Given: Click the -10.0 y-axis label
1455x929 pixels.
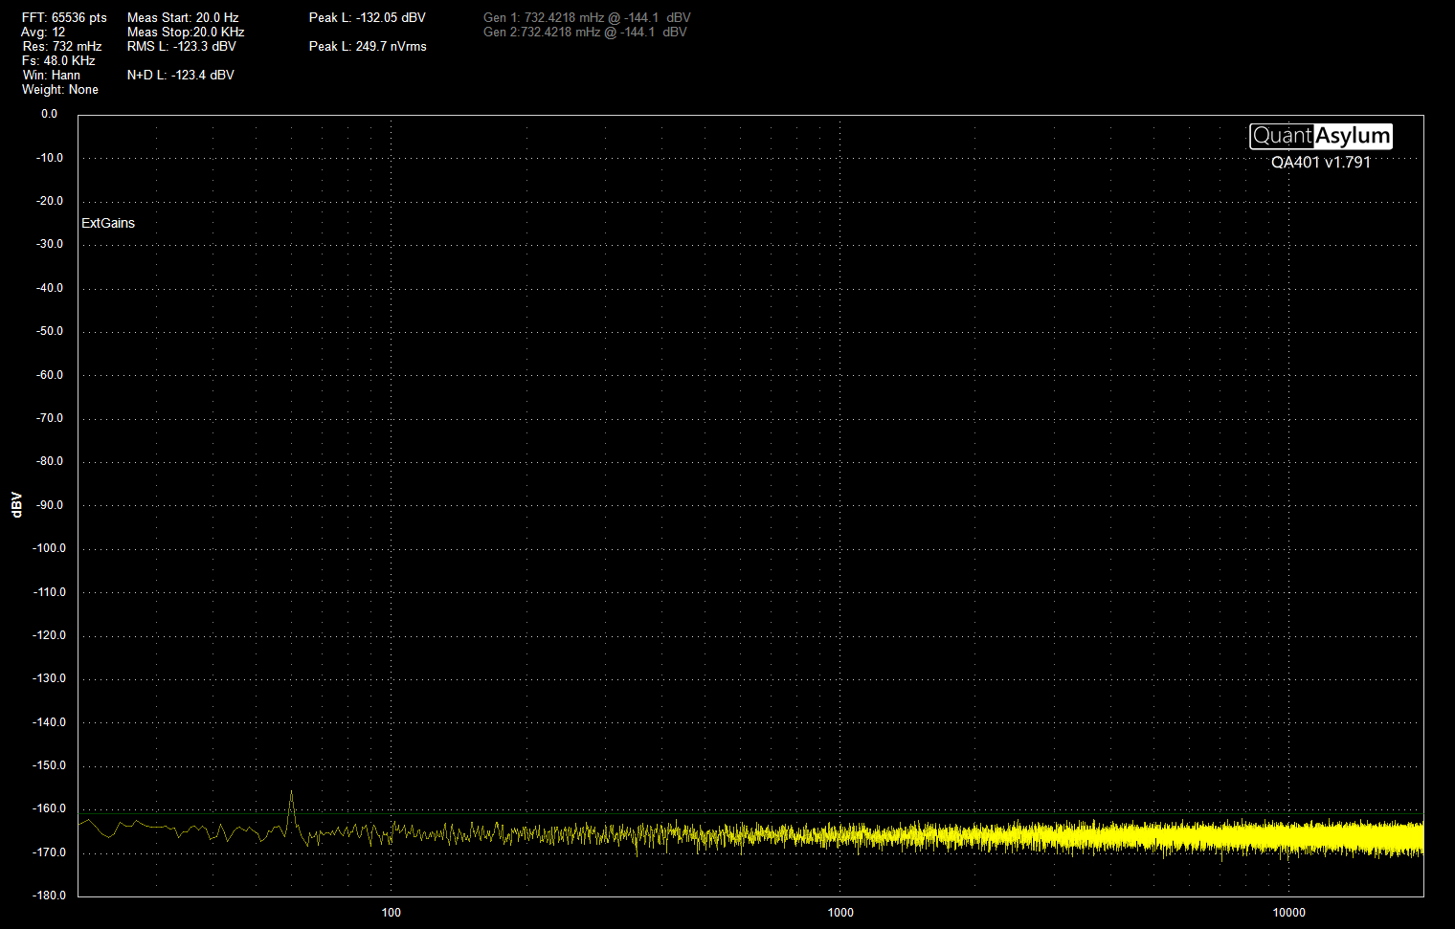Looking at the screenshot, I should point(50,158).
